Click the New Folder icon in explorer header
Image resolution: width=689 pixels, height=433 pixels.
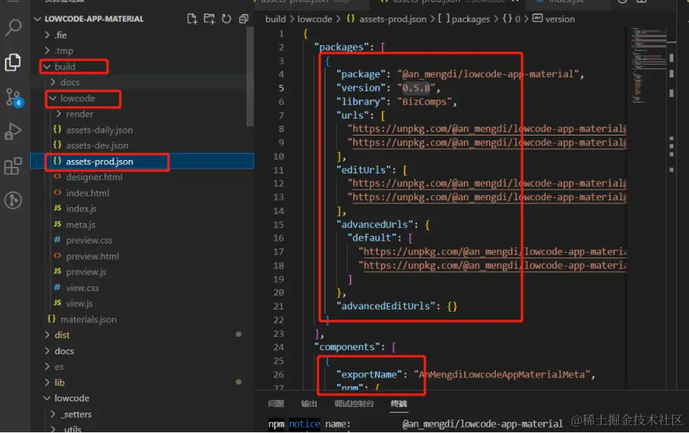pyautogui.click(x=209, y=19)
